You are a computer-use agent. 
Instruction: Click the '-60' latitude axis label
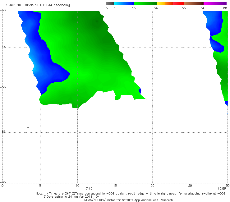click(x=3, y=182)
